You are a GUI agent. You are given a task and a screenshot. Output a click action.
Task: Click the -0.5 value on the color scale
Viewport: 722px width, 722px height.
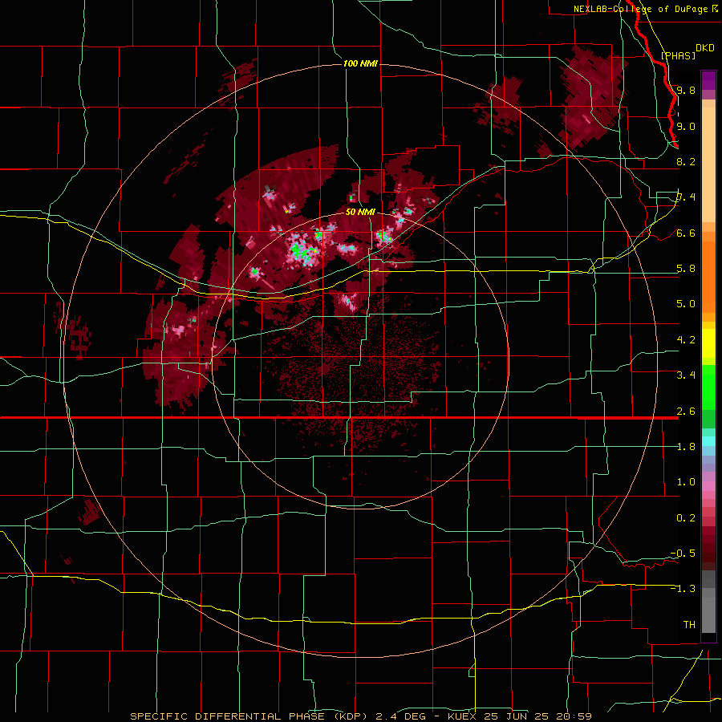click(x=683, y=554)
